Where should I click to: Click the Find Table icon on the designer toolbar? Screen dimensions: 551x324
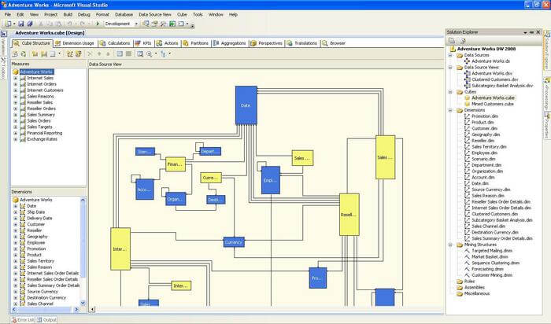140,53
